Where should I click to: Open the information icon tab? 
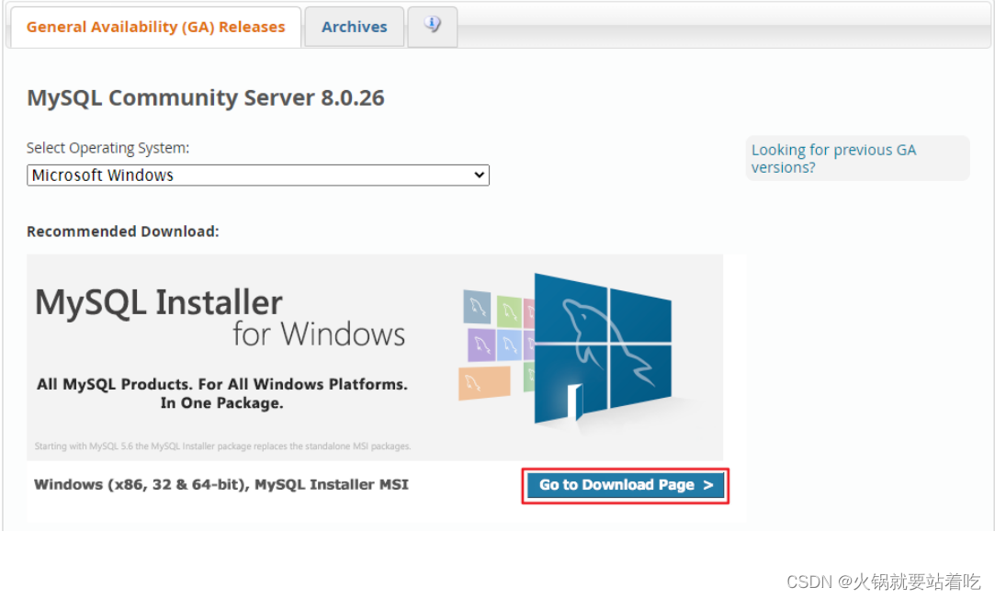point(432,26)
